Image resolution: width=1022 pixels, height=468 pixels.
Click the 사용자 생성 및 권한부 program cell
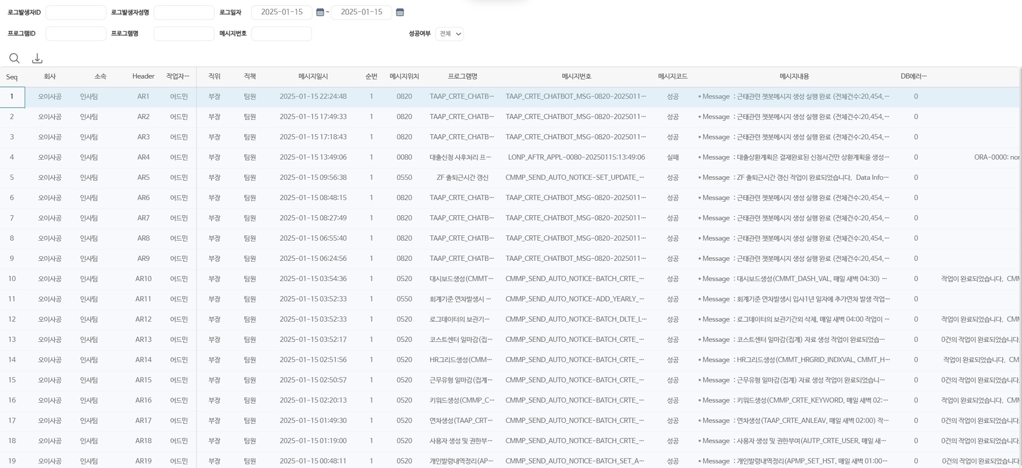pyautogui.click(x=462, y=441)
